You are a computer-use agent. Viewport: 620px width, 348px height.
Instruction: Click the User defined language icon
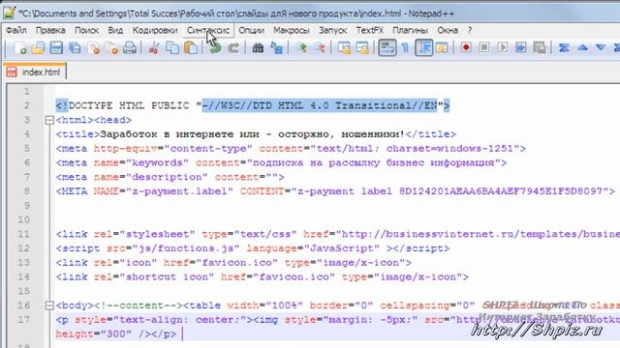442,48
